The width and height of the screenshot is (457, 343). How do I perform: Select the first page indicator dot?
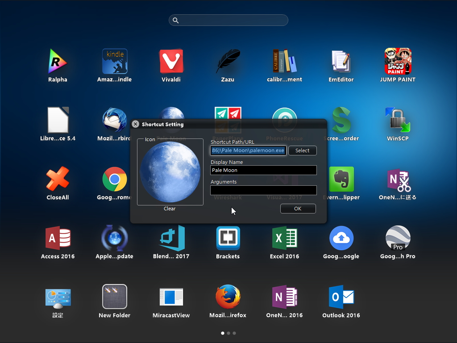click(223, 333)
